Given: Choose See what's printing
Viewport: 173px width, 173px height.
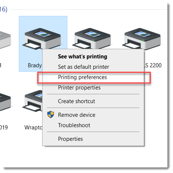Looking at the screenshot, I should 82,57.
